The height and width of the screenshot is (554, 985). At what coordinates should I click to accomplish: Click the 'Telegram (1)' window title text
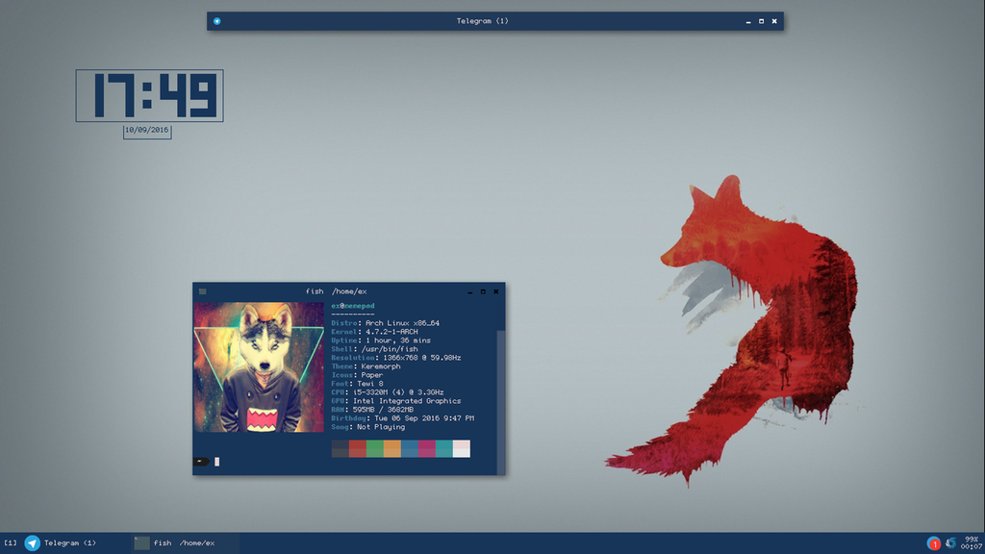point(483,21)
